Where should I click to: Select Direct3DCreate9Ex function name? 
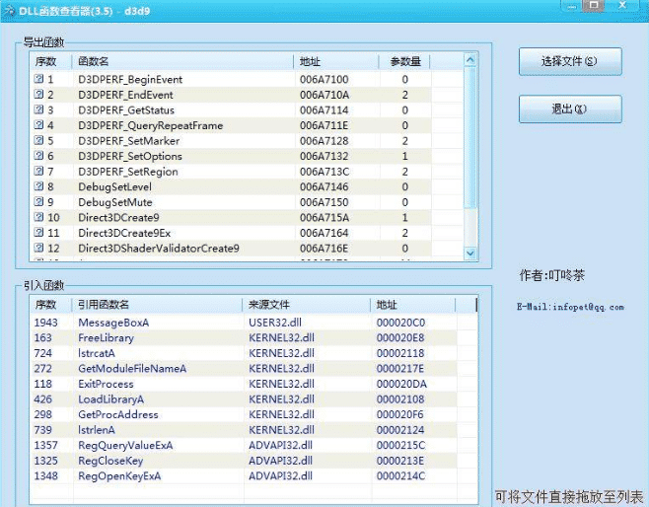(x=124, y=233)
